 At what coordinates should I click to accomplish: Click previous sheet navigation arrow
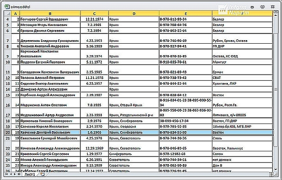(x=11, y=174)
